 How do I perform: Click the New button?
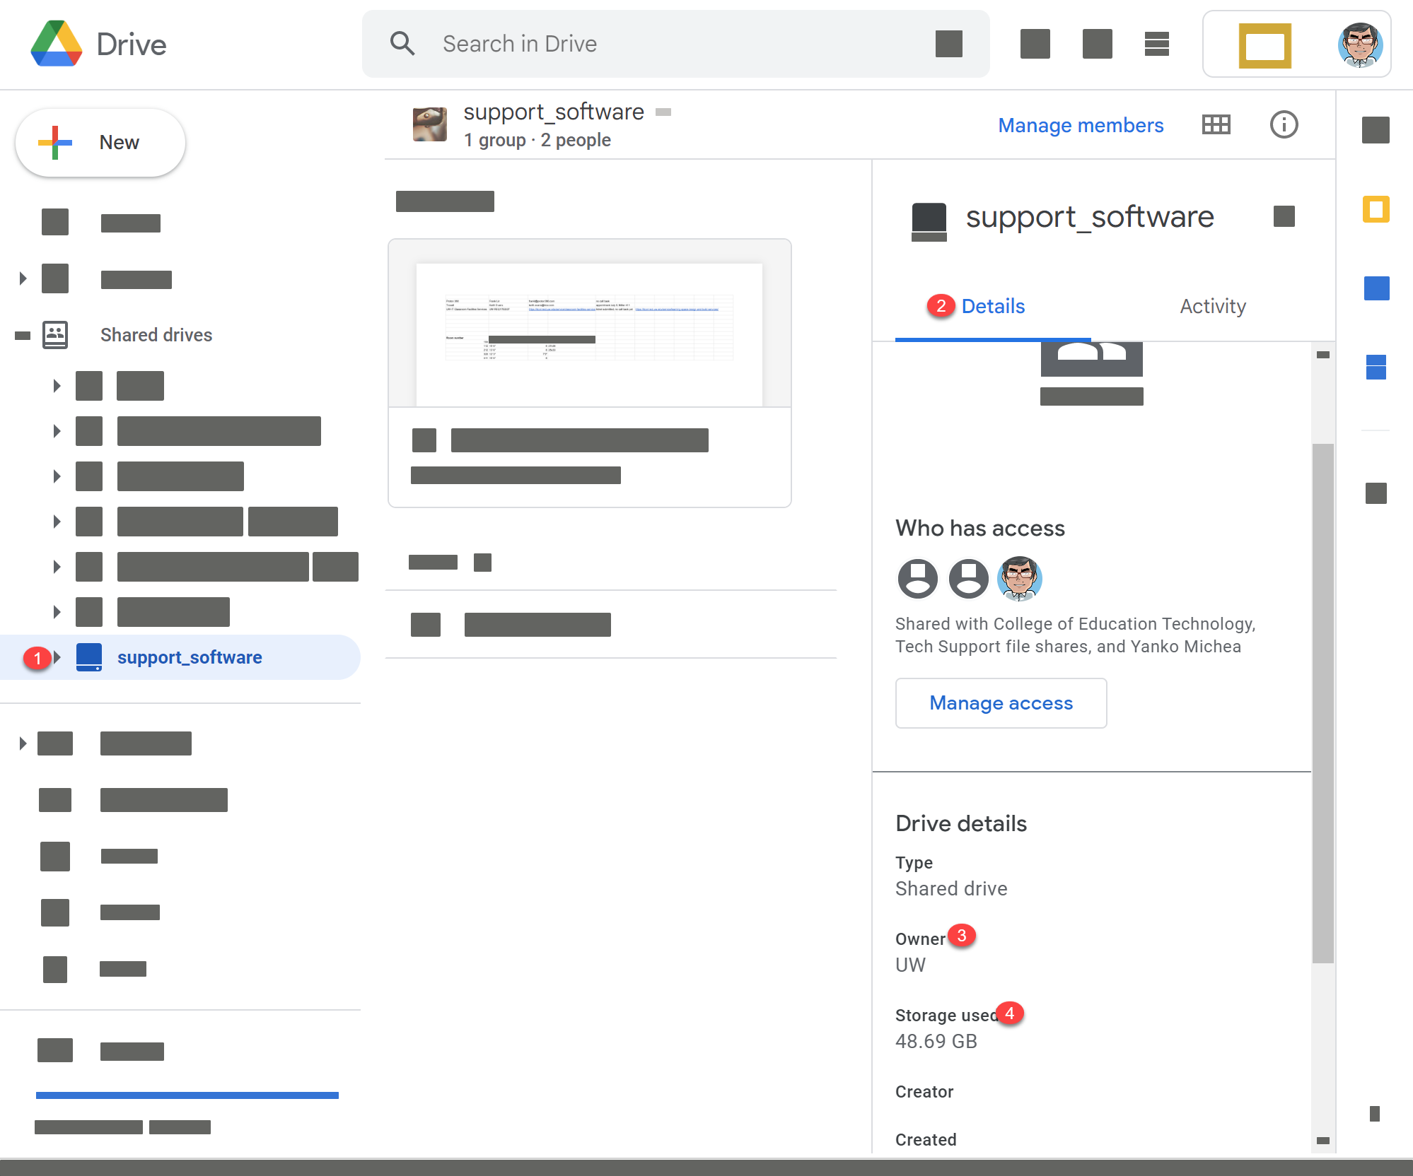pyautogui.click(x=100, y=143)
